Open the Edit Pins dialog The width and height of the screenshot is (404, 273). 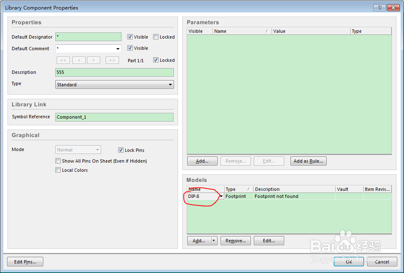[25, 262]
